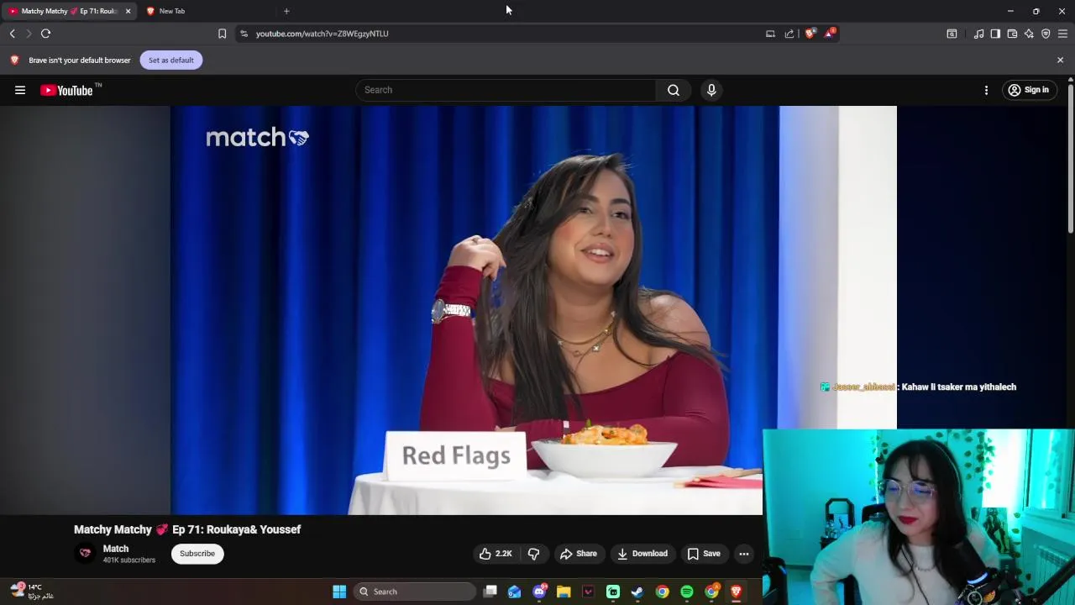The height and width of the screenshot is (605, 1075).
Task: Set Brave as default browser
Action: coord(171,60)
